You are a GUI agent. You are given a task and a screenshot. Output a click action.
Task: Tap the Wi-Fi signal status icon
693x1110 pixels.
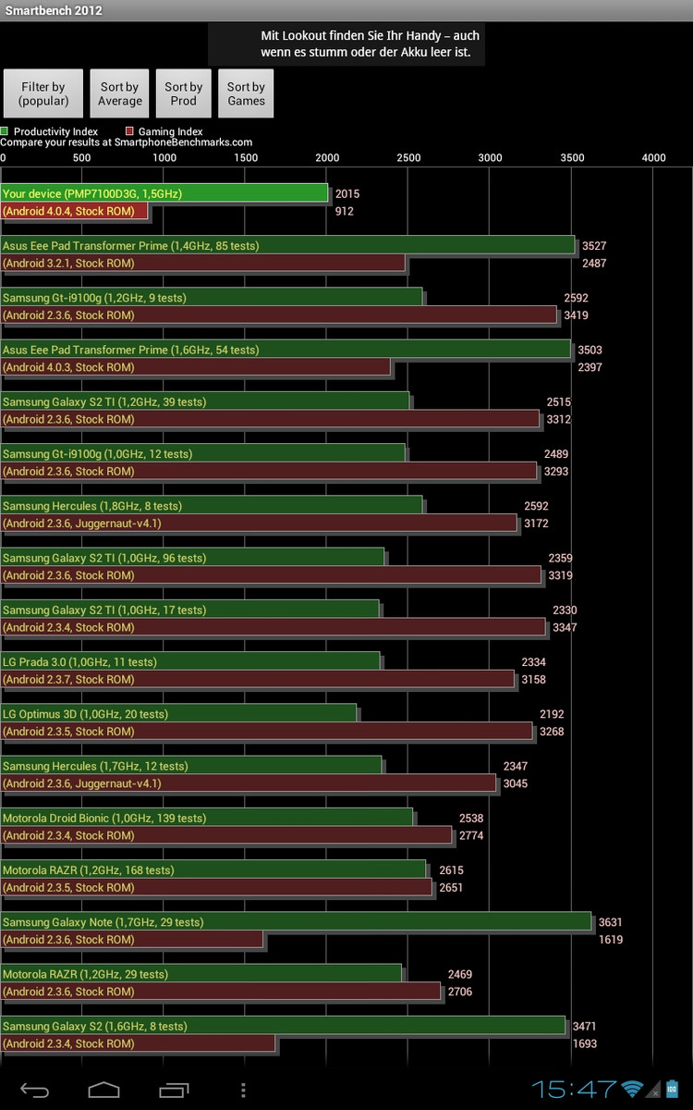coord(632,1089)
